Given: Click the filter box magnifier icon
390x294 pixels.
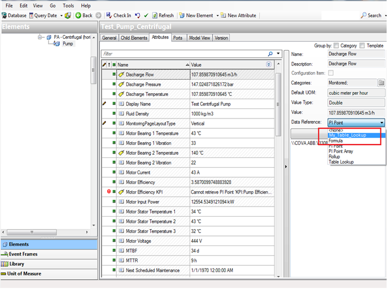Looking at the screenshot, I should click(x=270, y=54).
